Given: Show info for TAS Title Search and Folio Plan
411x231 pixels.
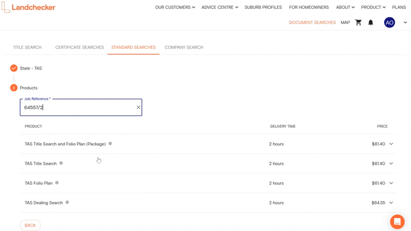Looking at the screenshot, I should [110, 144].
